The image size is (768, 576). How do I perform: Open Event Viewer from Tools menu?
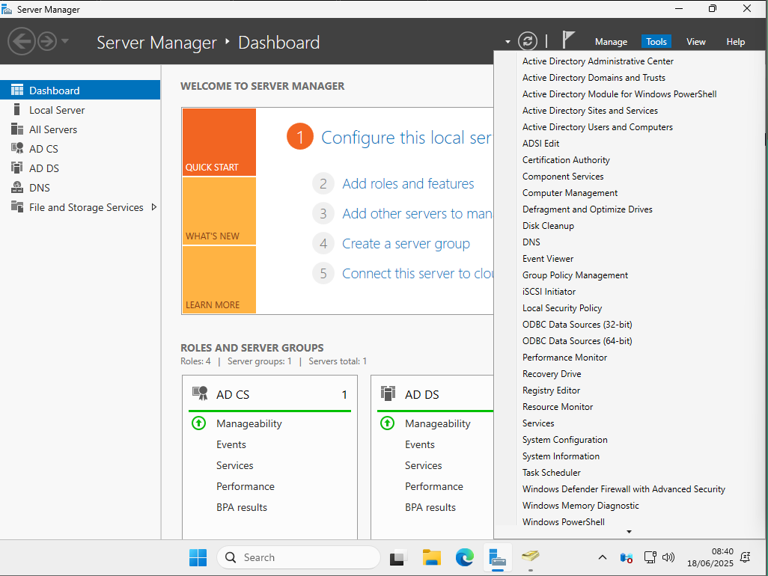pos(548,259)
